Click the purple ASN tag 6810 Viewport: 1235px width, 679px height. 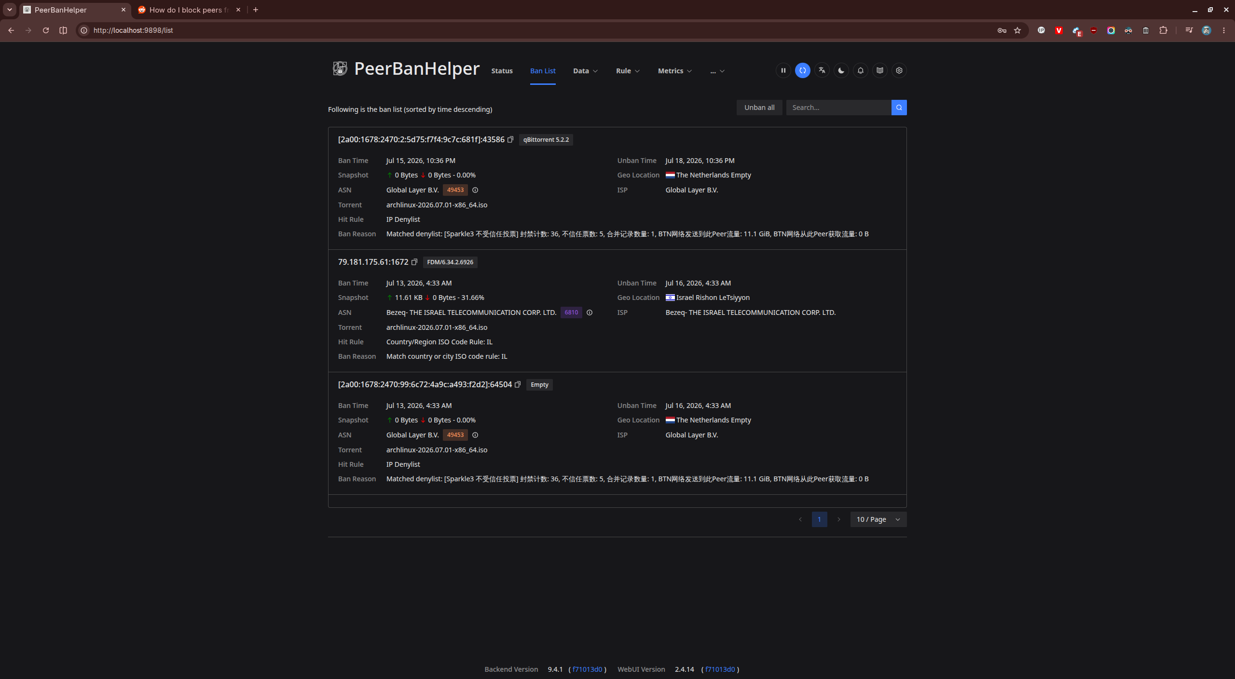(x=571, y=312)
